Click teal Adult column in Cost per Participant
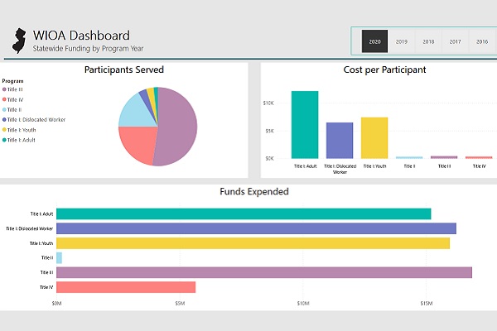 point(305,125)
